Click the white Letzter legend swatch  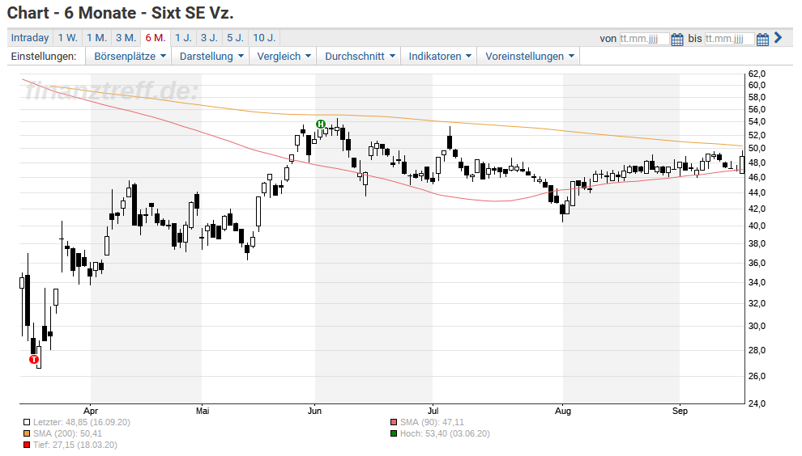coord(27,422)
